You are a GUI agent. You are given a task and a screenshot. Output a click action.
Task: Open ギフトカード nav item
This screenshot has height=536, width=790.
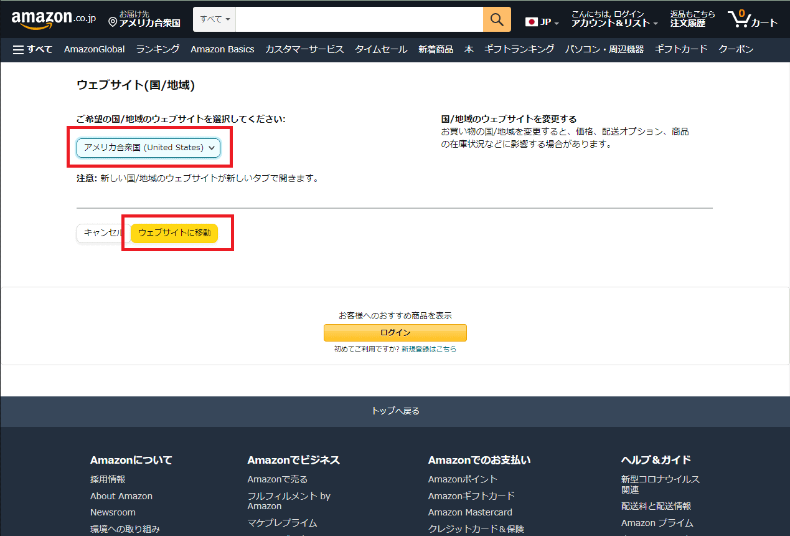click(681, 49)
